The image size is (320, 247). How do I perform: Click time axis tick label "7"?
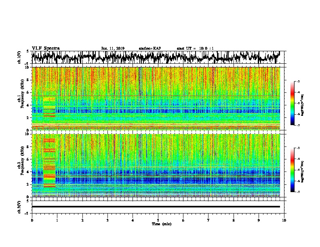[x=208, y=220]
